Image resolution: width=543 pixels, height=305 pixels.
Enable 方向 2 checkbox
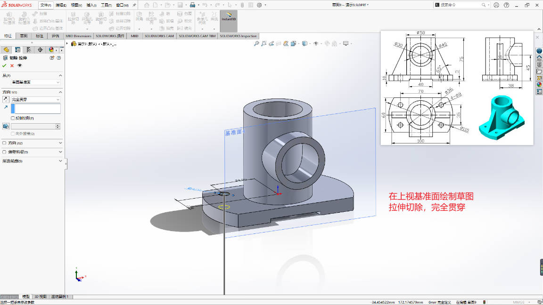(4, 143)
